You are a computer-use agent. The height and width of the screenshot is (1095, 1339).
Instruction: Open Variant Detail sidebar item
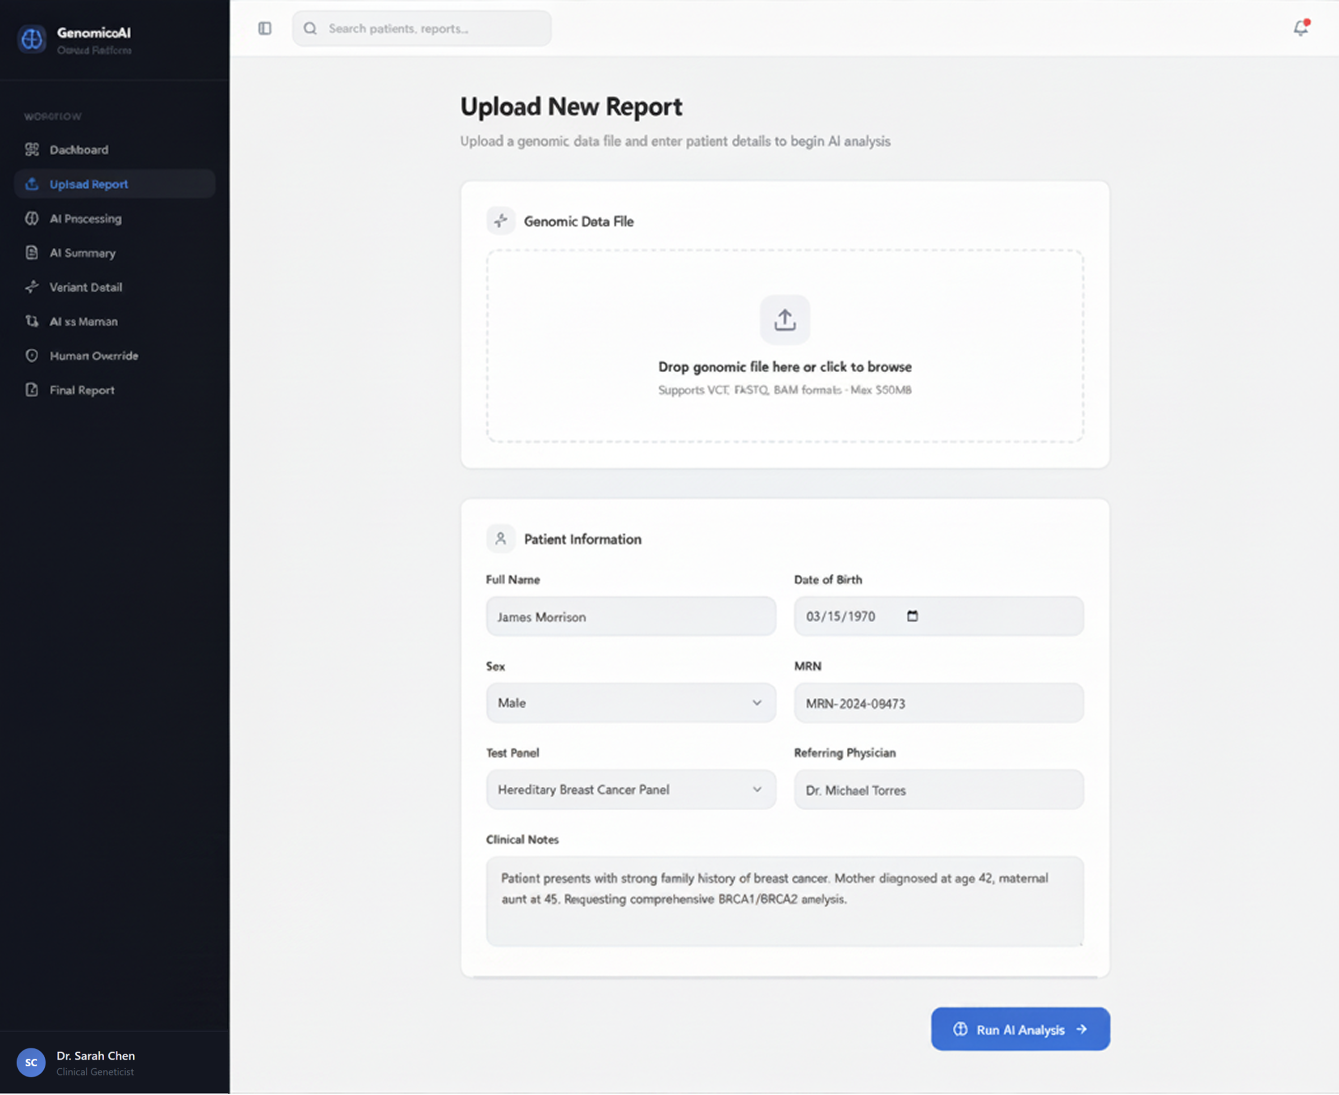pyautogui.click(x=114, y=287)
